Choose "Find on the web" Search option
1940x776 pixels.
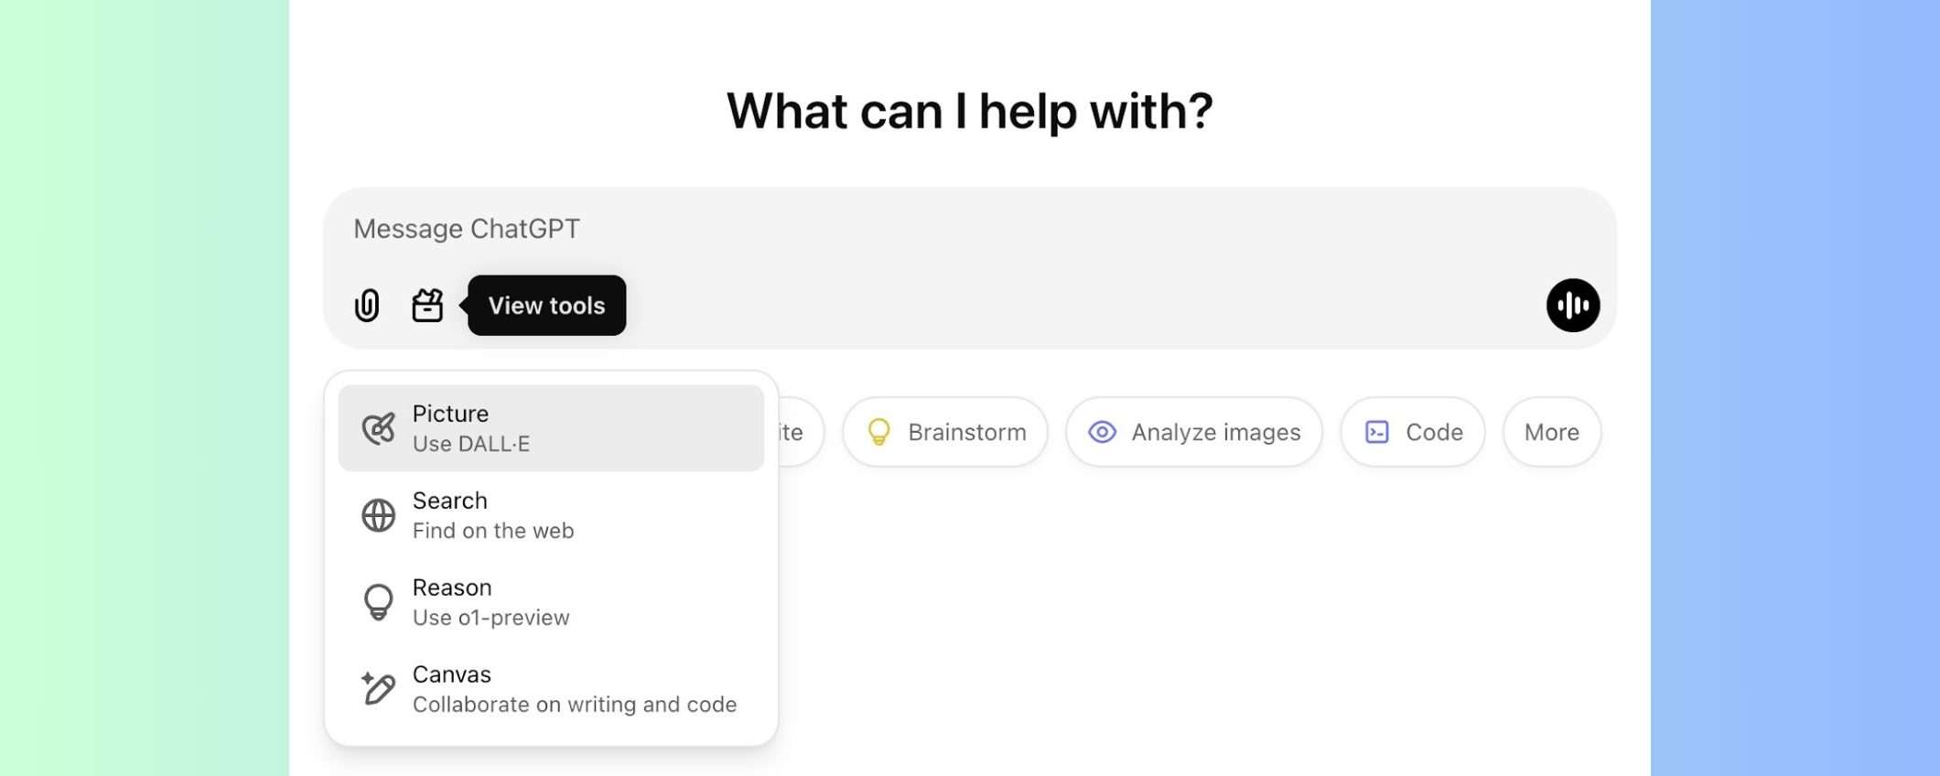(492, 516)
